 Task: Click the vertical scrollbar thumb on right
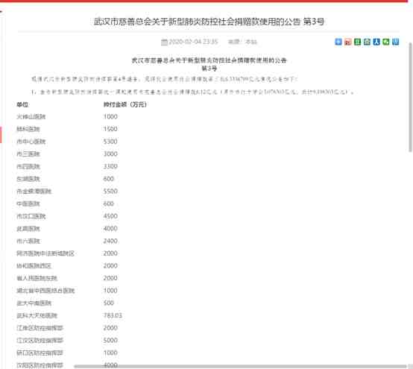click(x=410, y=98)
